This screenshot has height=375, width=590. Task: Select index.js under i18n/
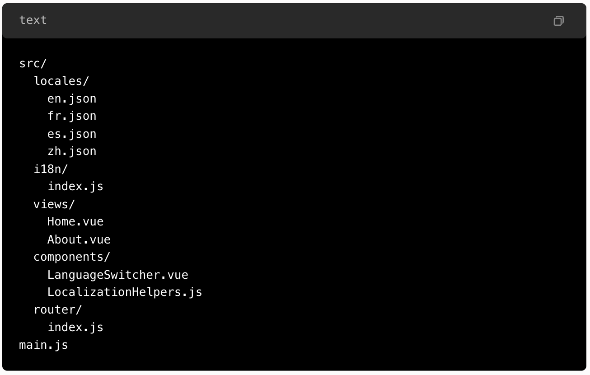click(75, 187)
